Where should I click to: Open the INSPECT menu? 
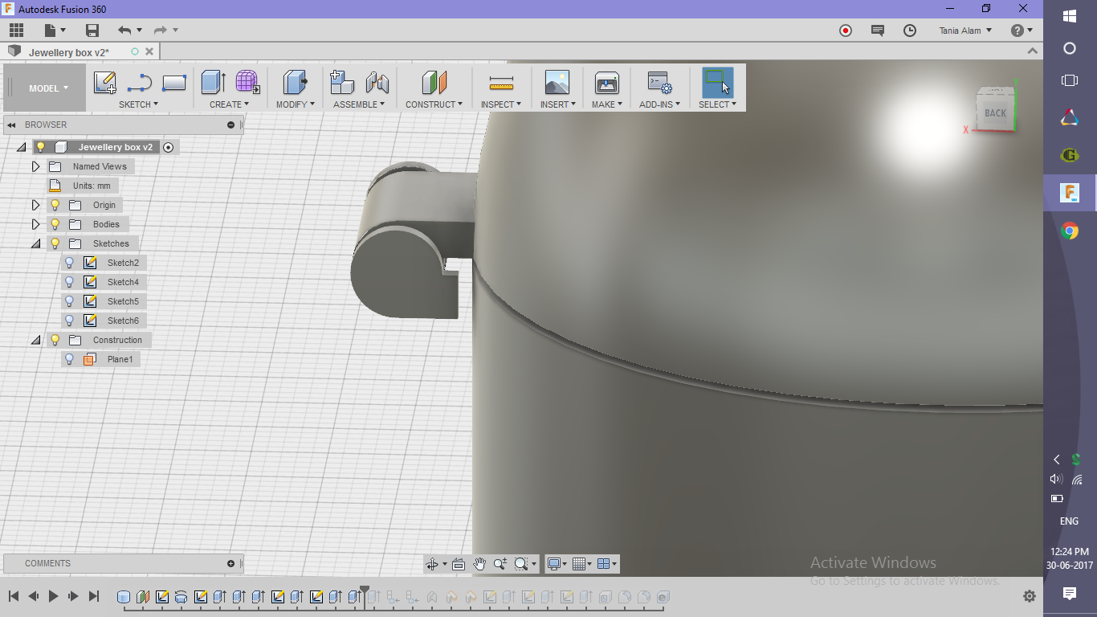(x=501, y=104)
